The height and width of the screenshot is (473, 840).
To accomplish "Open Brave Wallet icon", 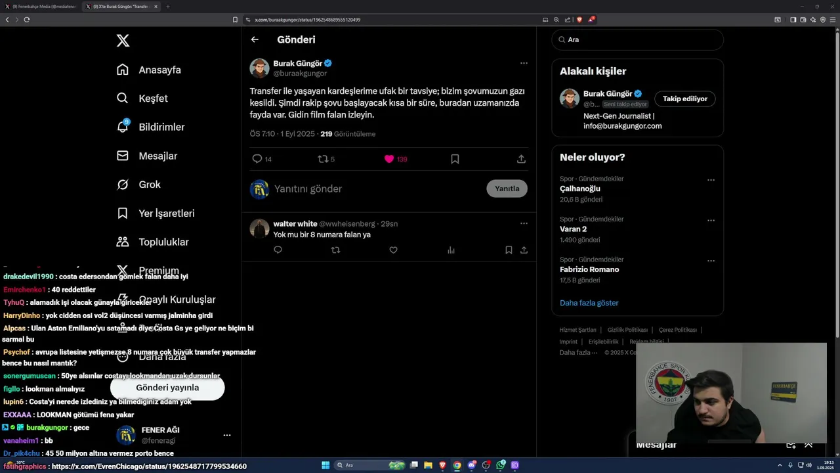I will (x=803, y=20).
